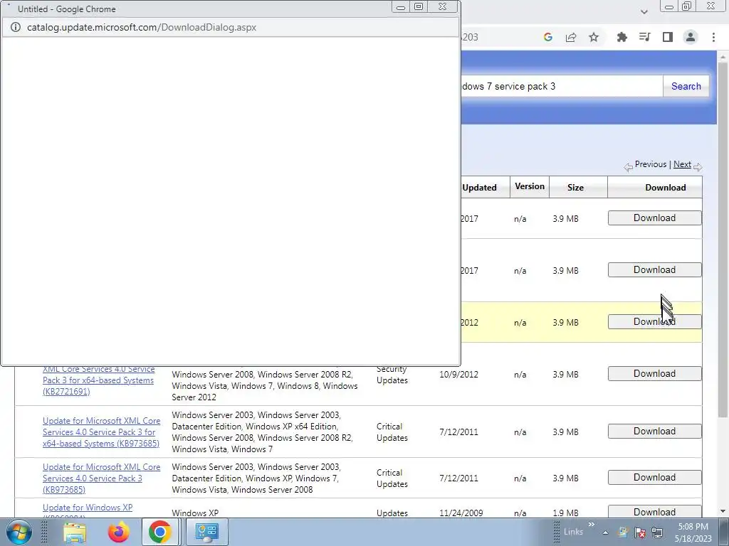Image resolution: width=729 pixels, height=546 pixels.
Task: Download the first 2017 update
Action: click(x=655, y=218)
